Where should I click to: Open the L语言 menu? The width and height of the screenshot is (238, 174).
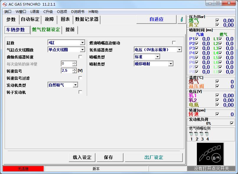coord(35,12)
